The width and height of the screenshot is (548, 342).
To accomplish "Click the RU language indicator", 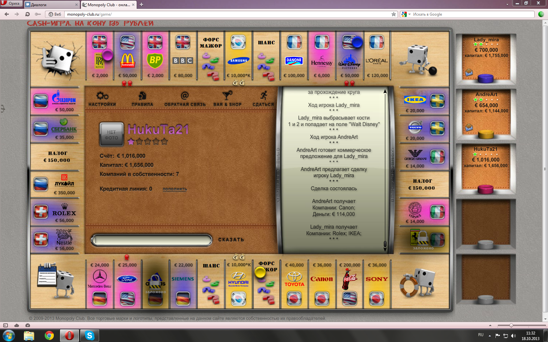I will tap(481, 335).
